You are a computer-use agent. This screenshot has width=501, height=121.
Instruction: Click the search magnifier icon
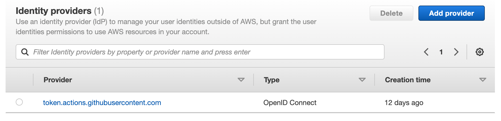[x=25, y=52]
